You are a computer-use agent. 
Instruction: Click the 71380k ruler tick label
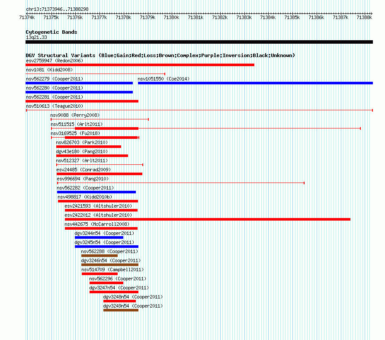coord(171,17)
